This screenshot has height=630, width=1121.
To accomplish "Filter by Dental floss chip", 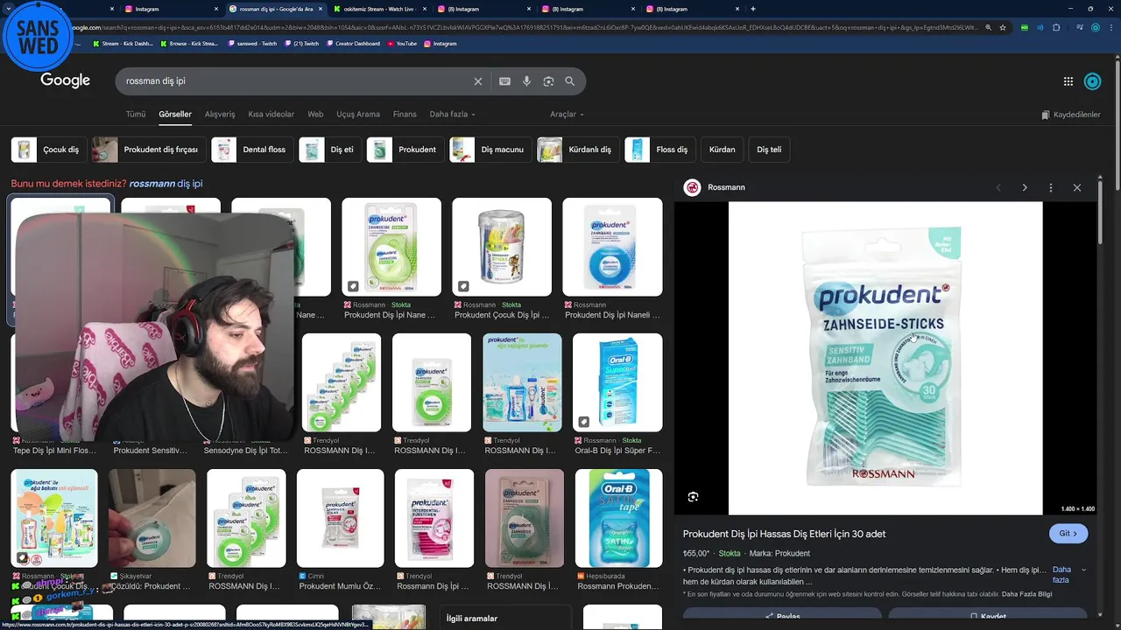I will click(252, 150).
